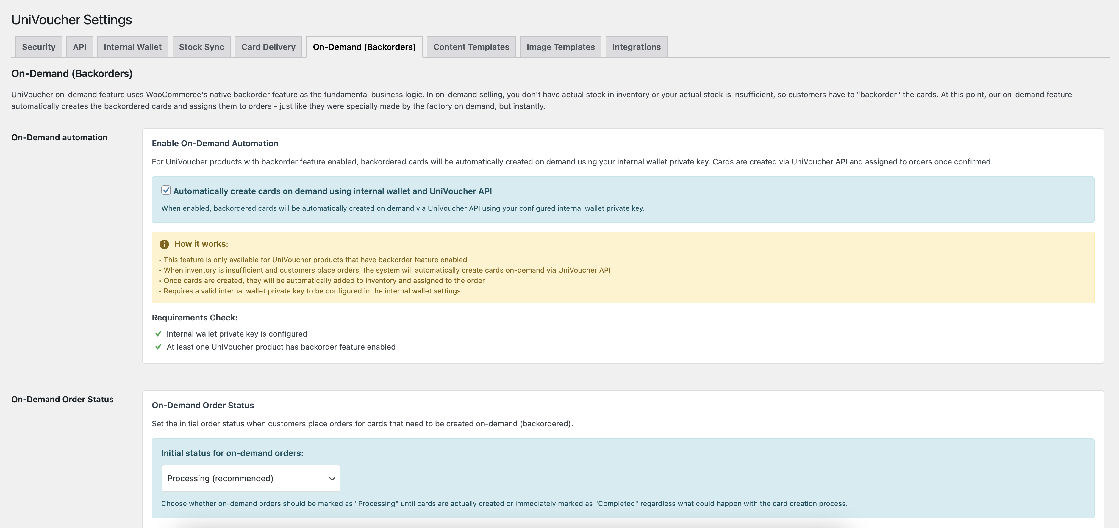Switch to Content Templates tab
Image resolution: width=1119 pixels, height=528 pixels.
click(x=471, y=47)
